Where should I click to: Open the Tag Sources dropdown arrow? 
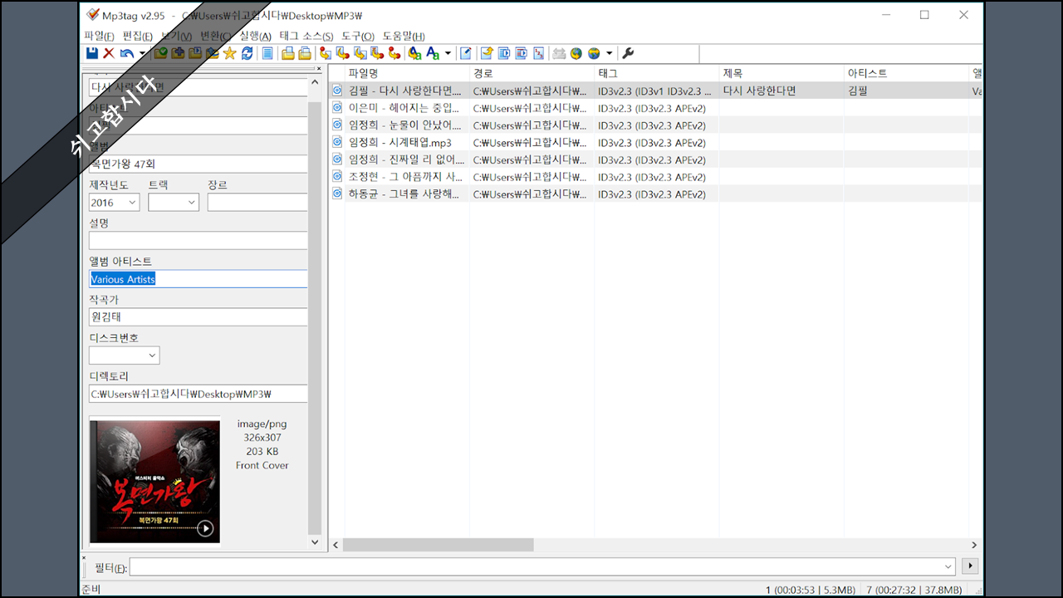[610, 53]
